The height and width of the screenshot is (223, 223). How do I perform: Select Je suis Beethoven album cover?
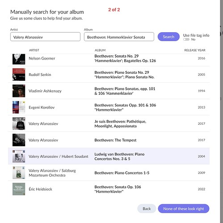point(19,124)
